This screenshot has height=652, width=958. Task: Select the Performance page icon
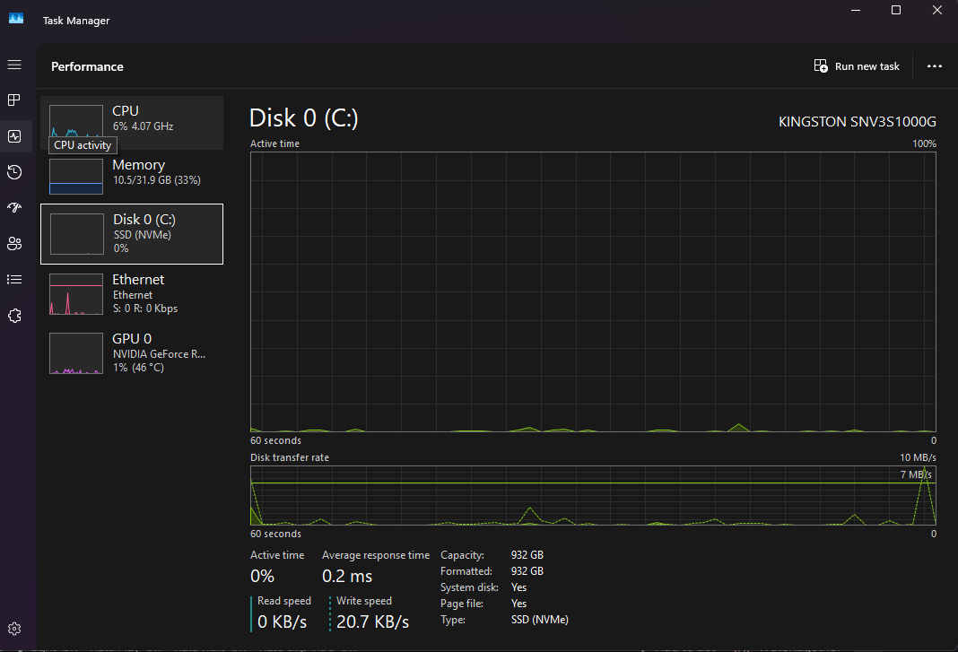coord(14,136)
